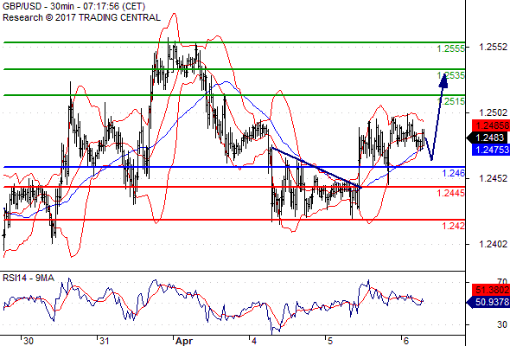Click the dark blue upward forecast arrowhead

pos(443,81)
